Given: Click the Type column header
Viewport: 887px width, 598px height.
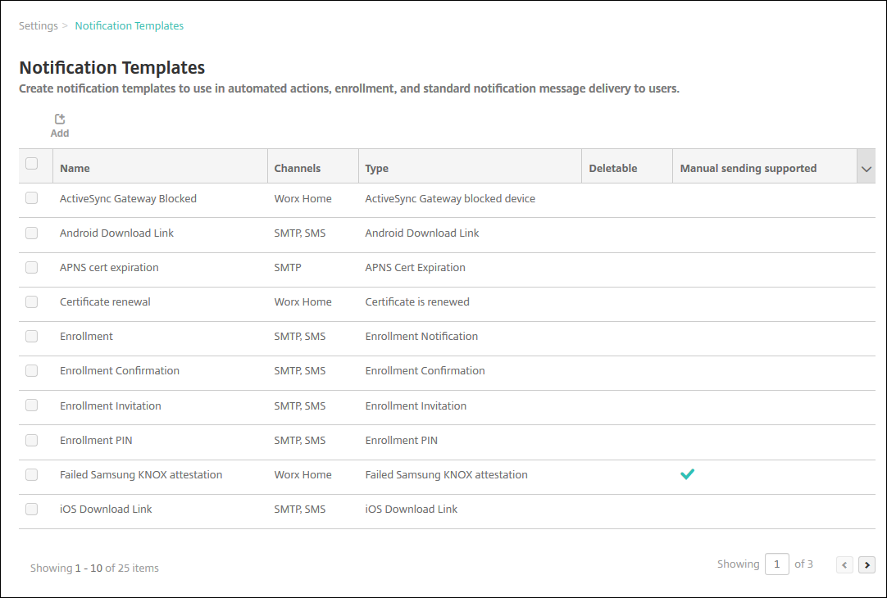Looking at the screenshot, I should (x=376, y=168).
